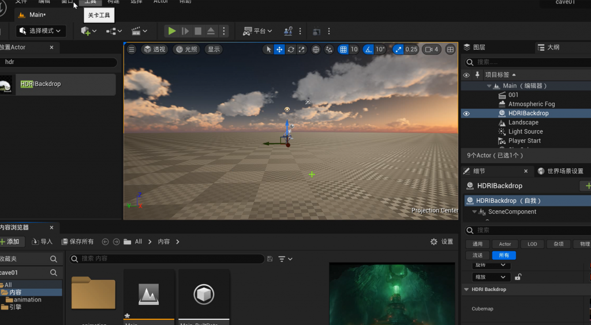The width and height of the screenshot is (591, 325).
Task: Select Landscape actor in outliner
Action: coord(523,122)
